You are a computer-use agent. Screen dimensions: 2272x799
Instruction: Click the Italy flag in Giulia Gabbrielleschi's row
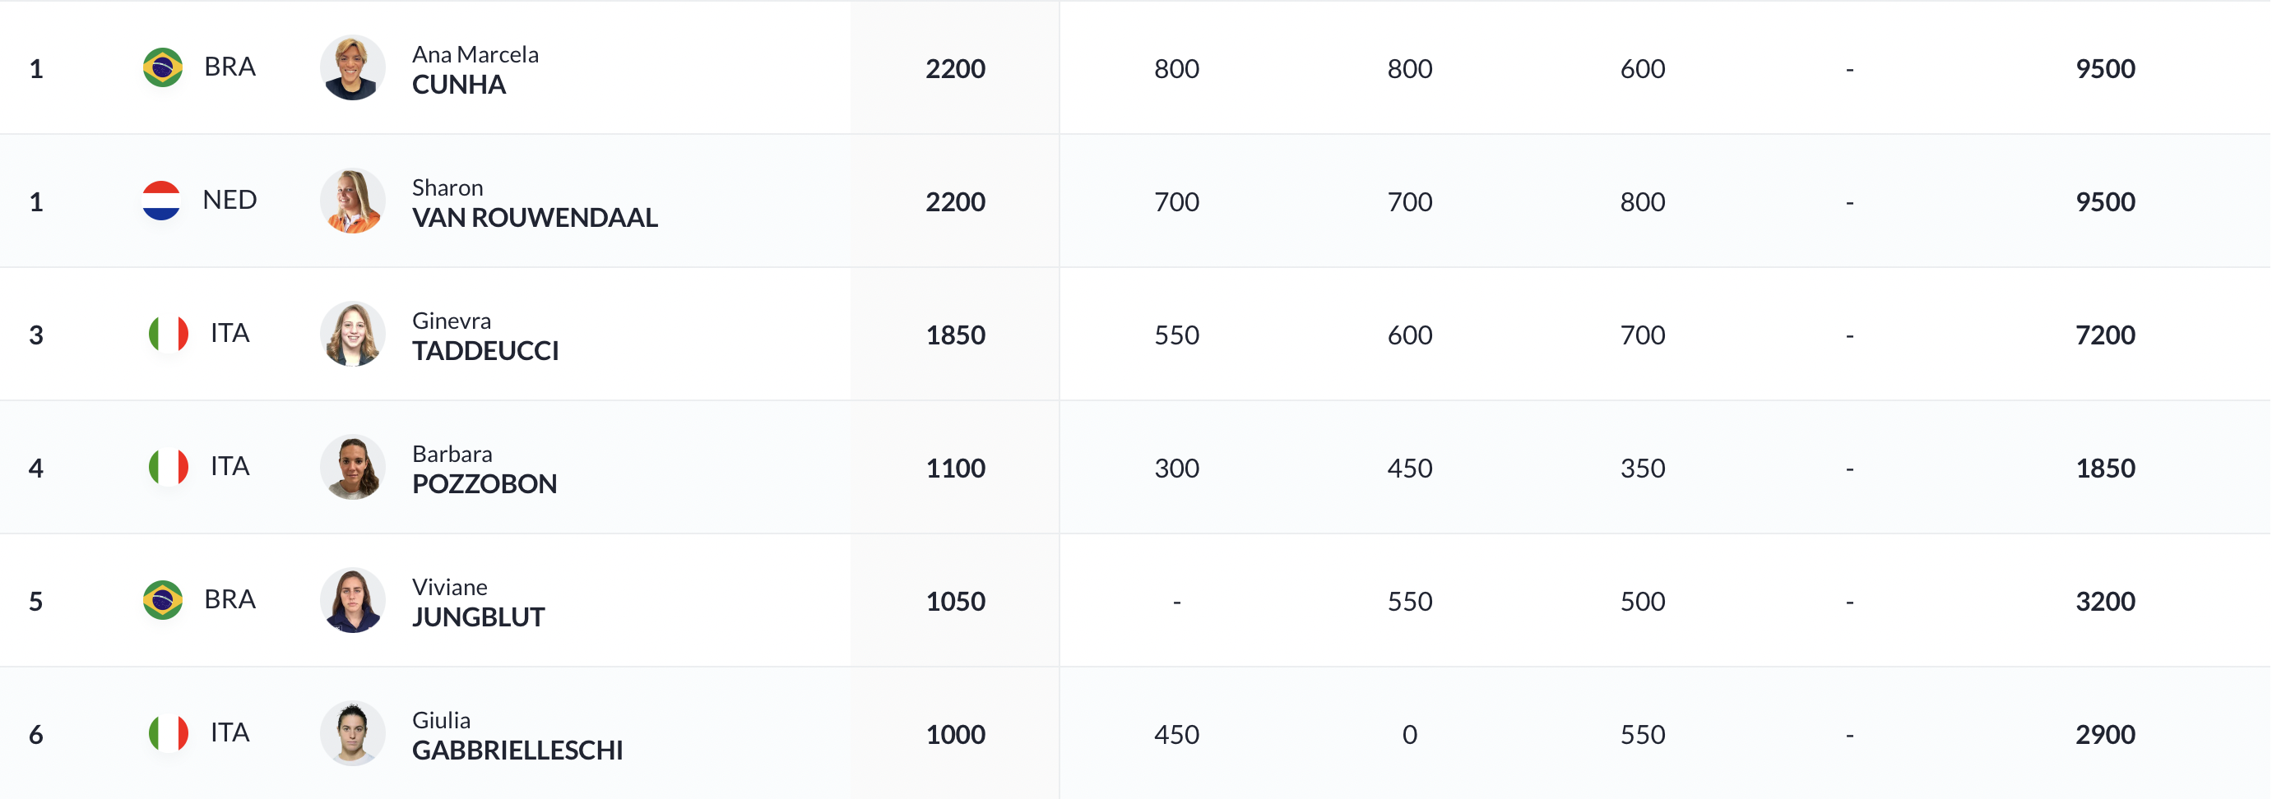(169, 733)
